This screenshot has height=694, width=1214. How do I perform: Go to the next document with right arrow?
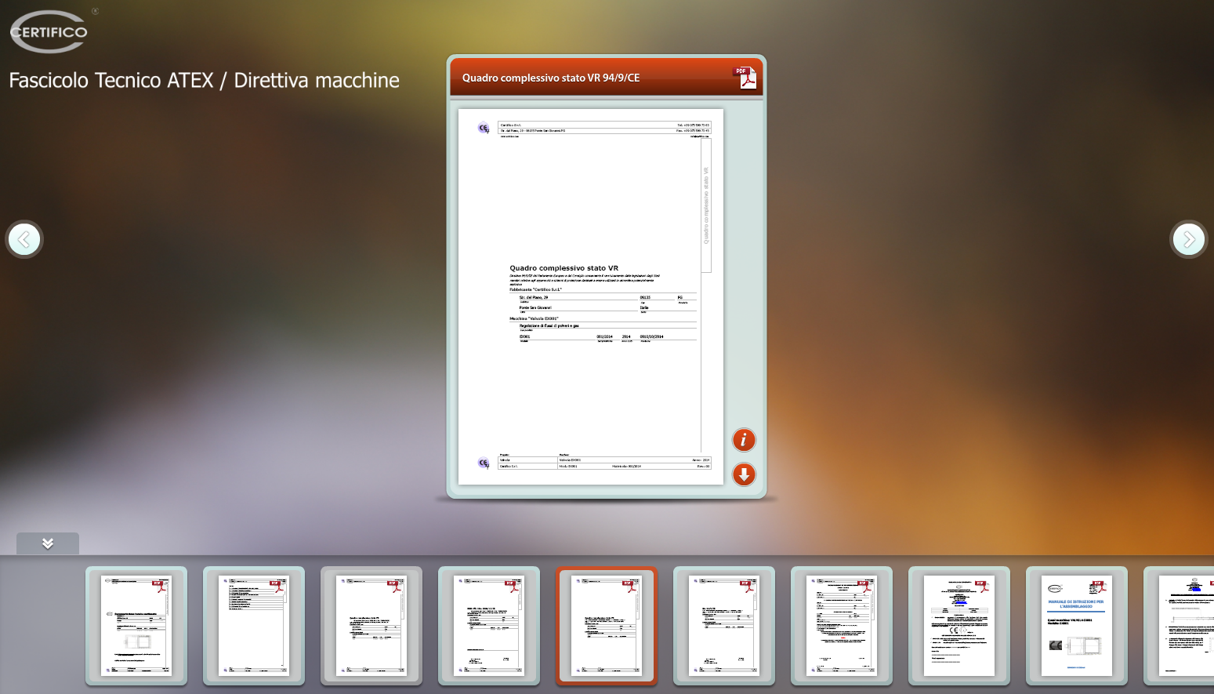click(x=1188, y=239)
